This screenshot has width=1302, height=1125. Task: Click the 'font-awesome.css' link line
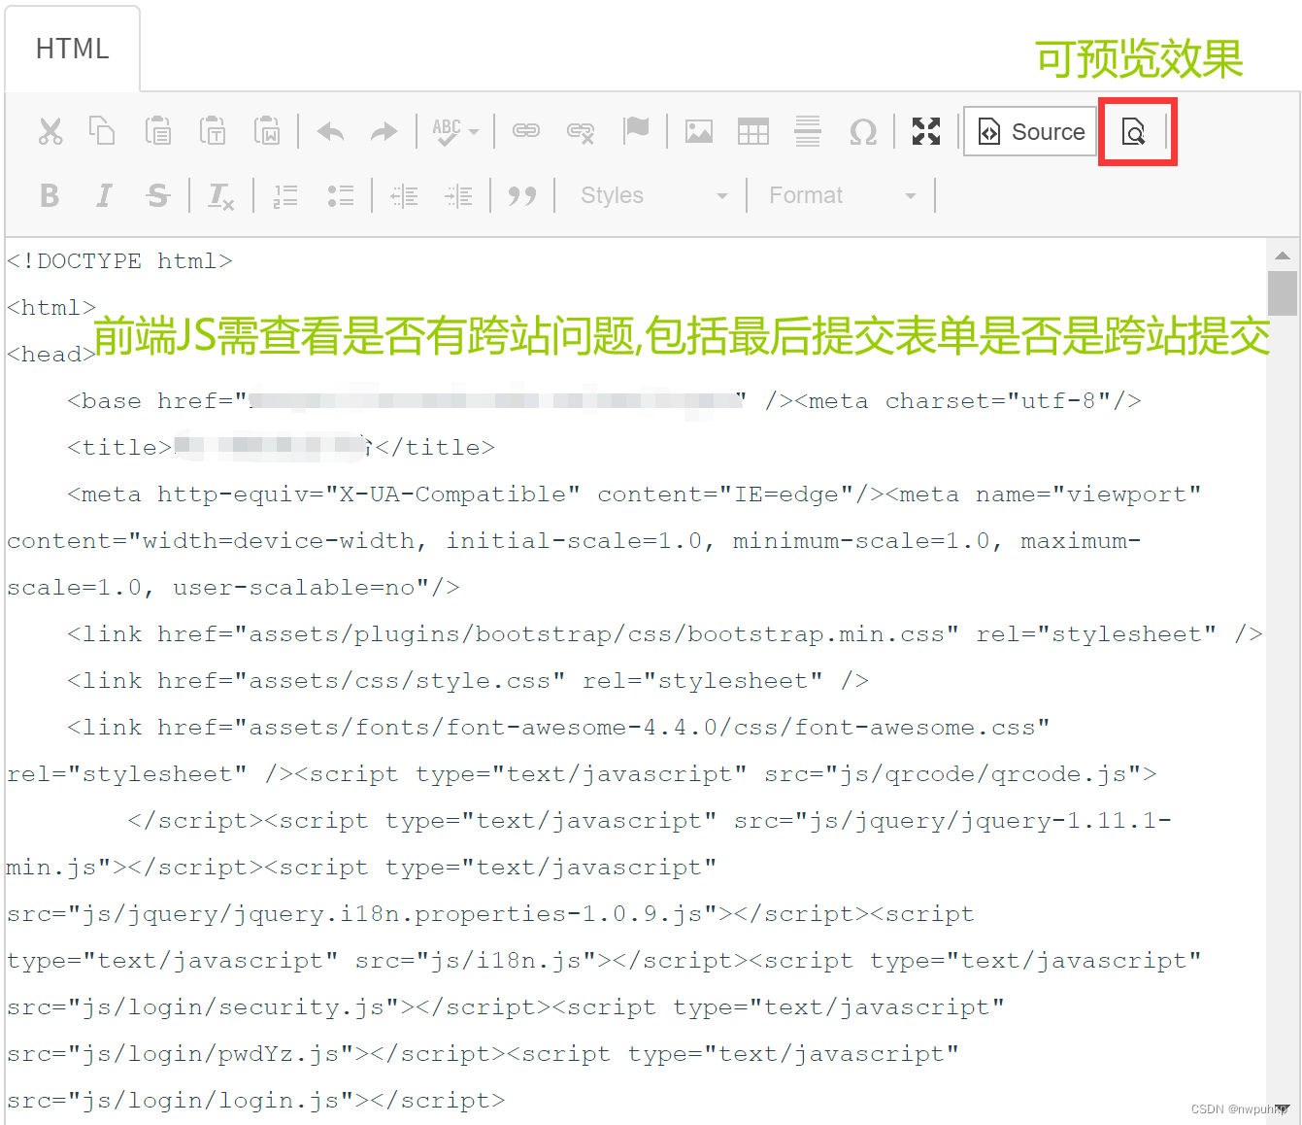558,728
